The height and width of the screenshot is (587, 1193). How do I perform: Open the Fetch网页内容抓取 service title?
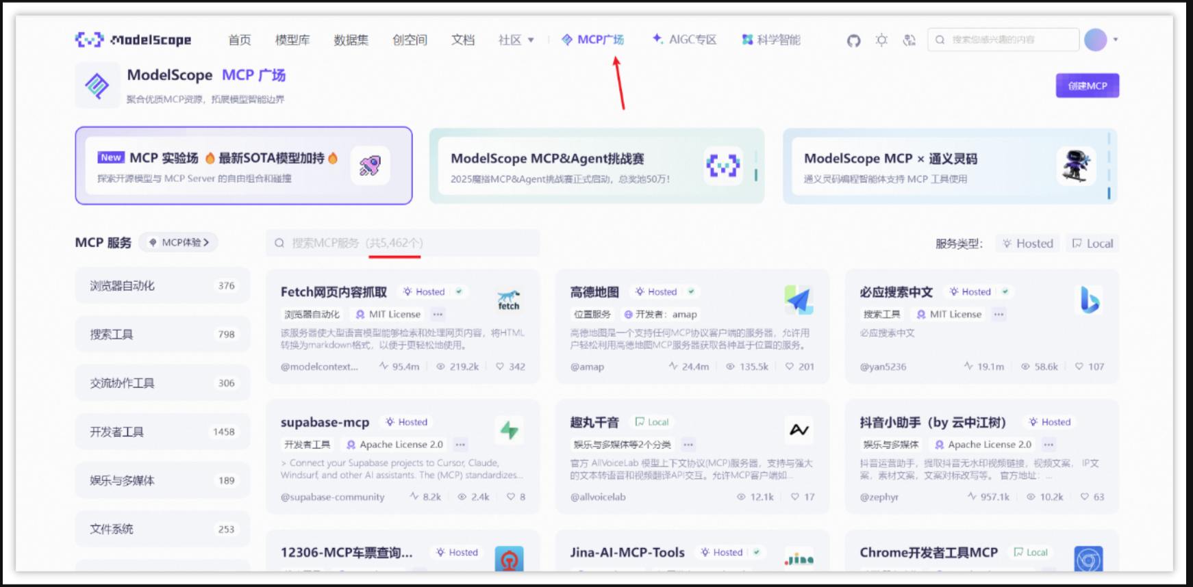[334, 292]
